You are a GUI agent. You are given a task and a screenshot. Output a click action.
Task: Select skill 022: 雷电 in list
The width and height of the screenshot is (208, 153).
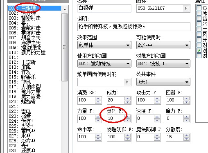(34, 111)
